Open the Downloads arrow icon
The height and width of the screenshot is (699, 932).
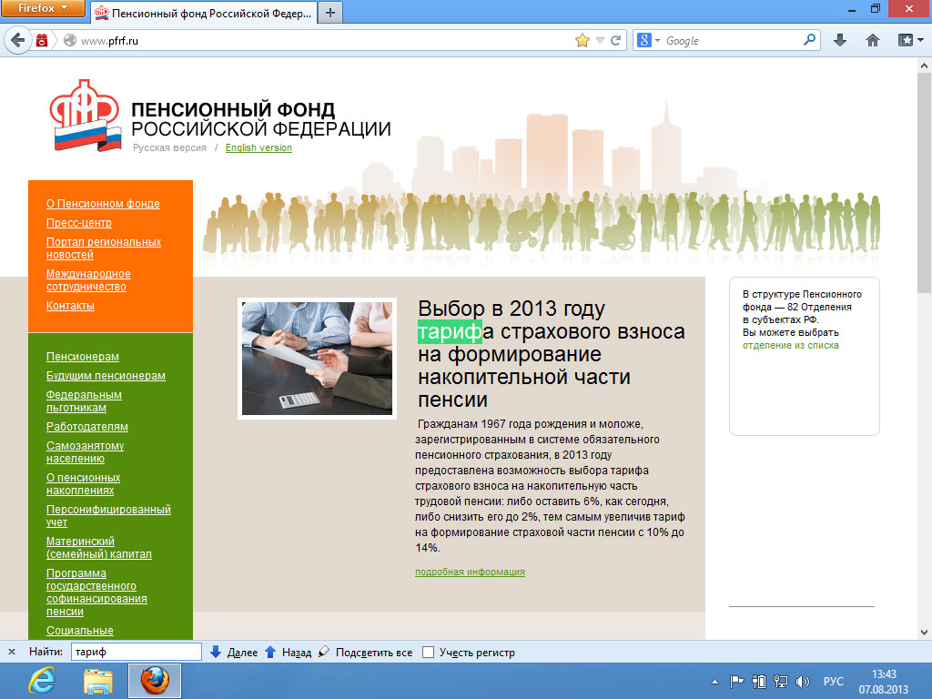(840, 40)
